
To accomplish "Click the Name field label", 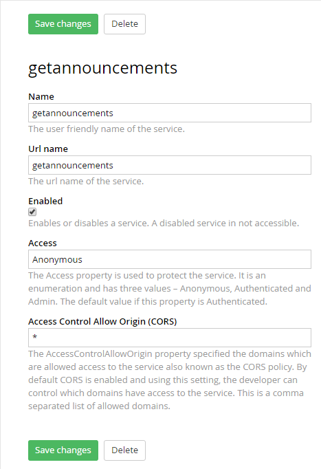I will click(x=41, y=96).
